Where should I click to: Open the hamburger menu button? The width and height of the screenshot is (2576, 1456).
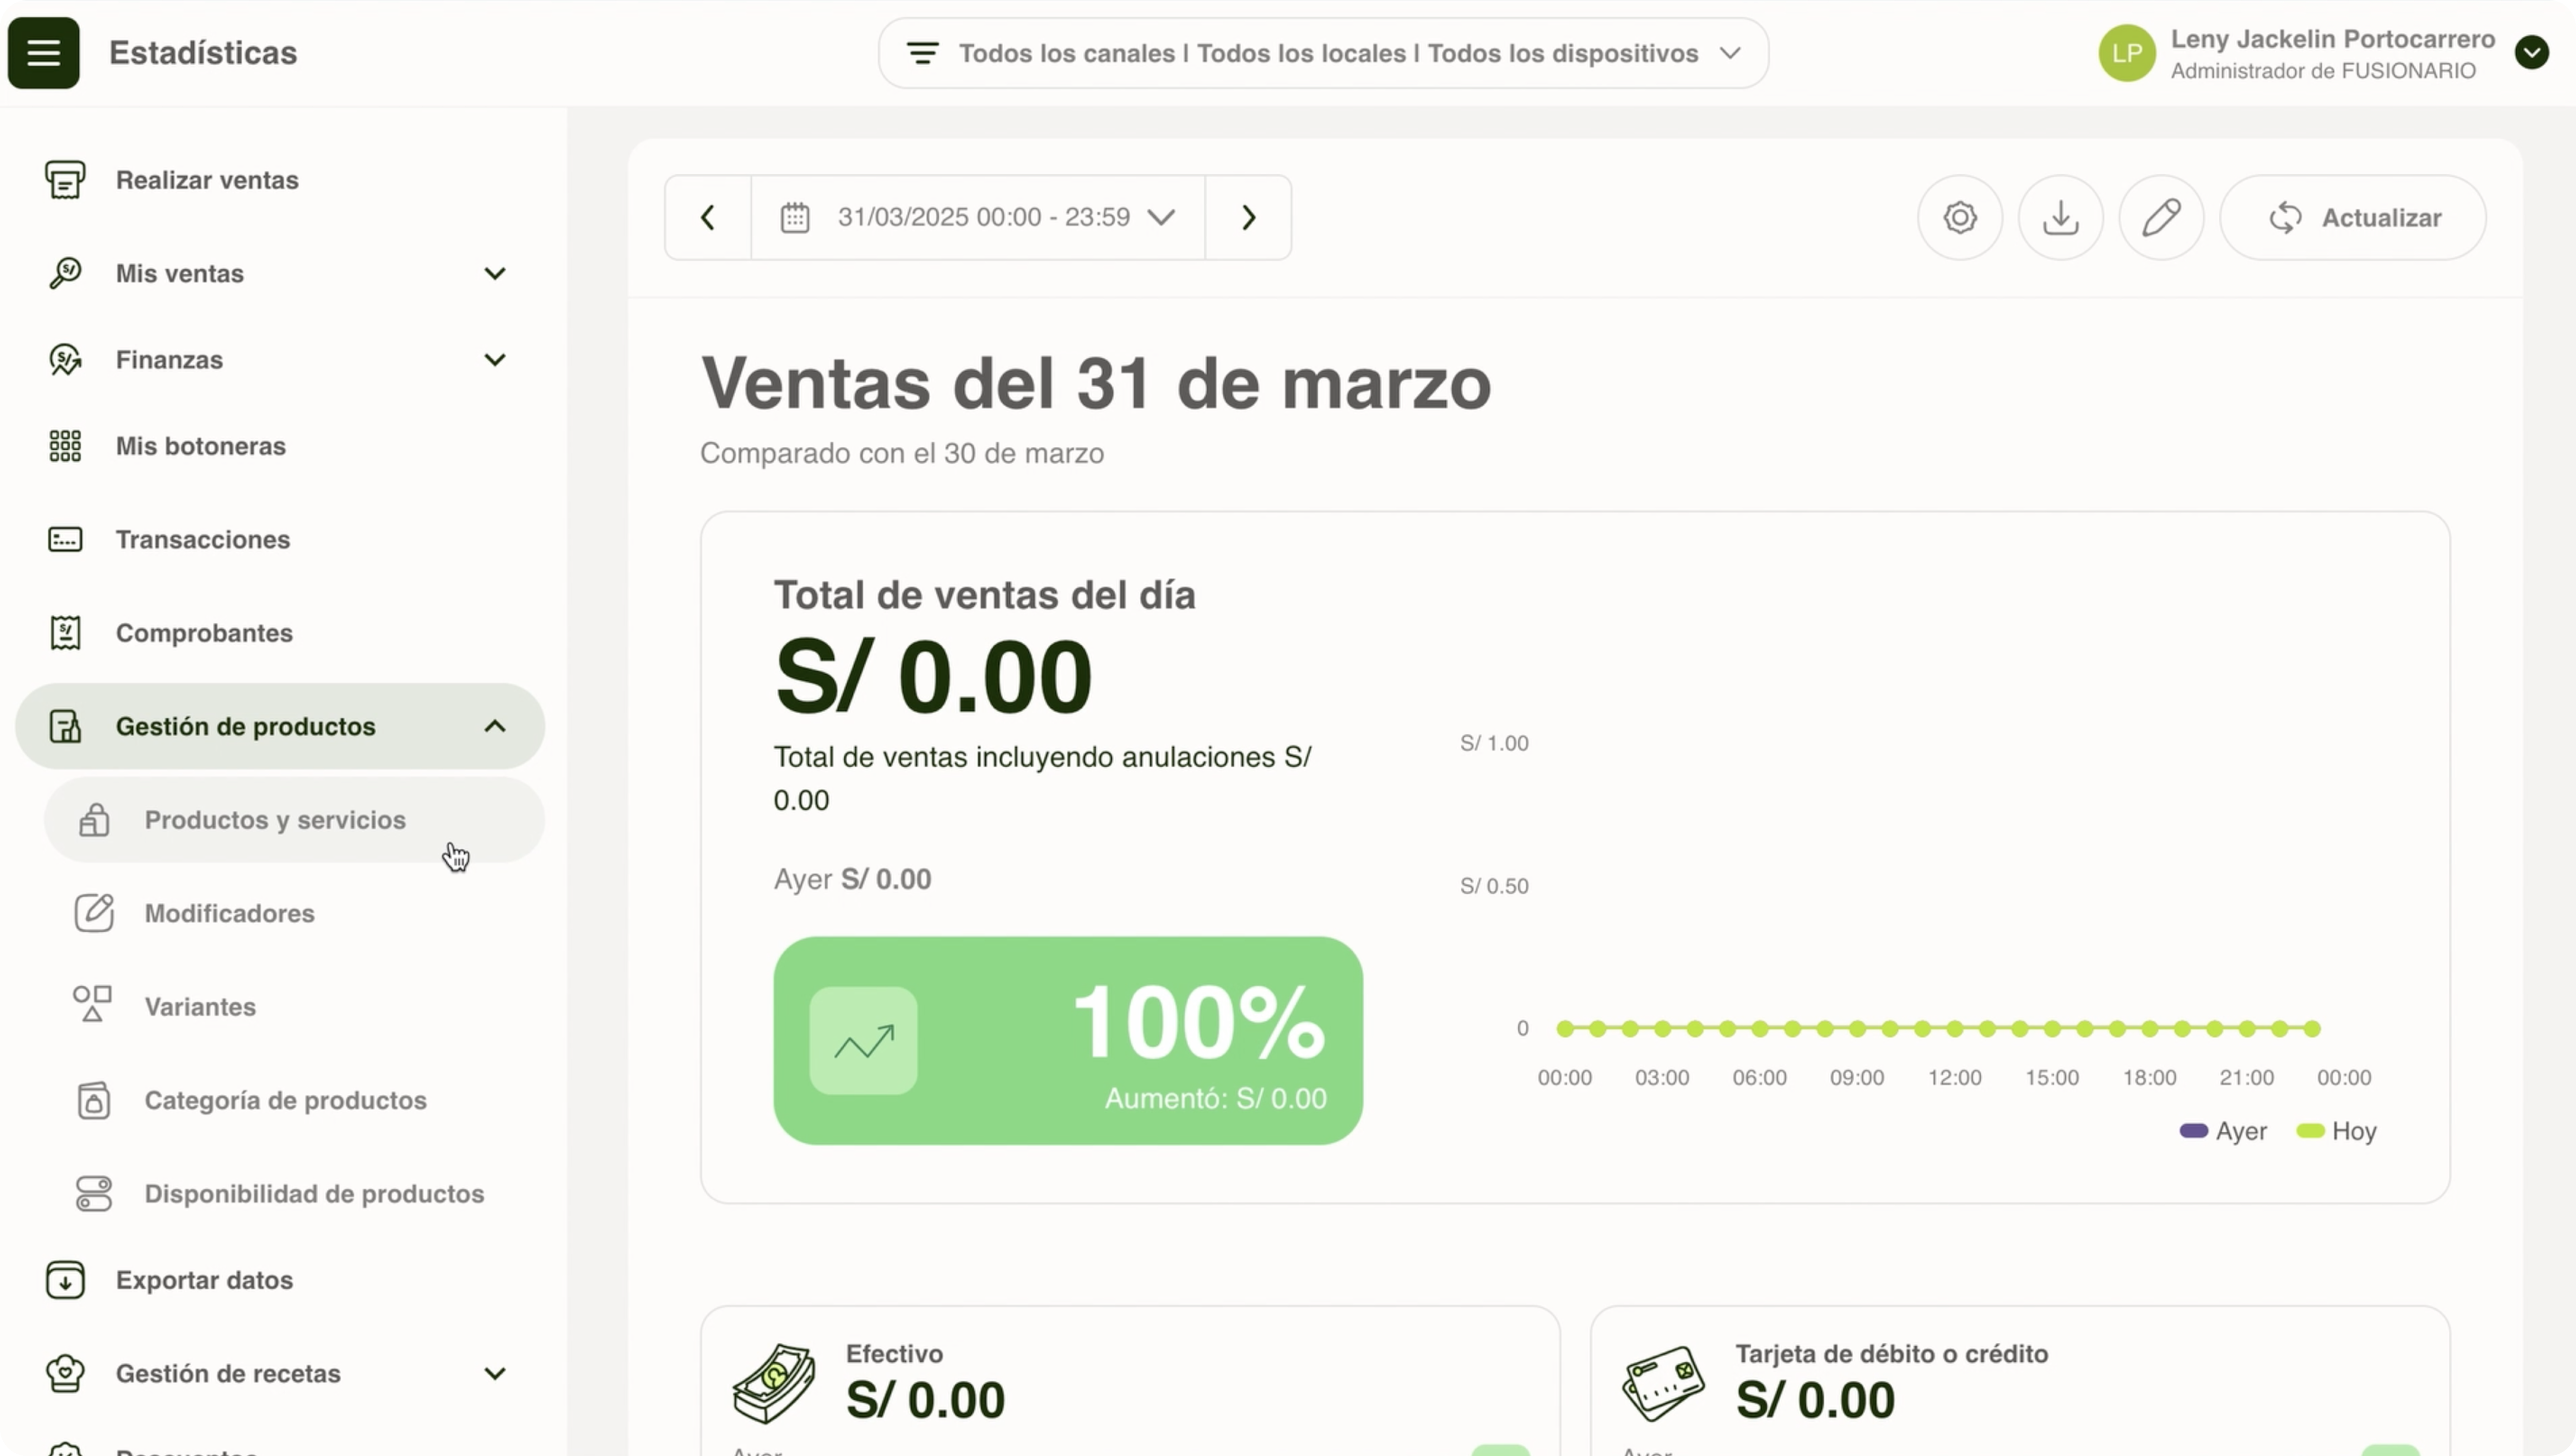43,53
